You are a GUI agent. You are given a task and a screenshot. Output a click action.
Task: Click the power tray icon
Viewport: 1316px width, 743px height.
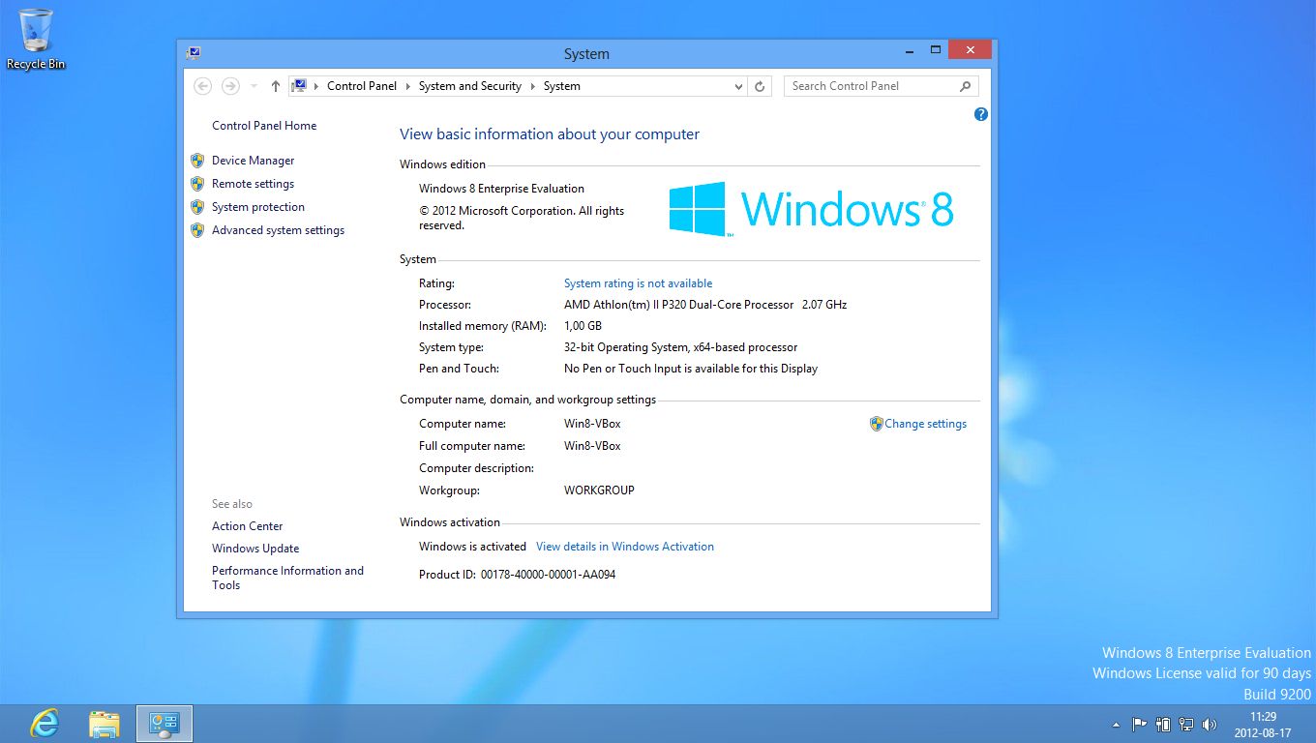click(1163, 724)
